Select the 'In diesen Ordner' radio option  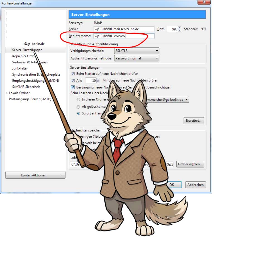tap(79, 100)
